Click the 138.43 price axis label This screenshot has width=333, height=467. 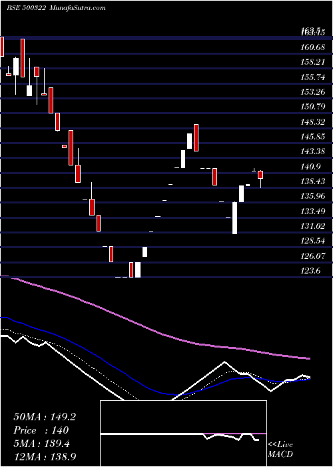coord(313,181)
